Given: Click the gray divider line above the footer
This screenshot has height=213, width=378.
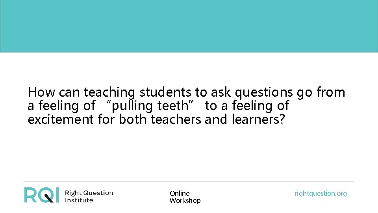Looking at the screenshot, I should [x=189, y=181].
